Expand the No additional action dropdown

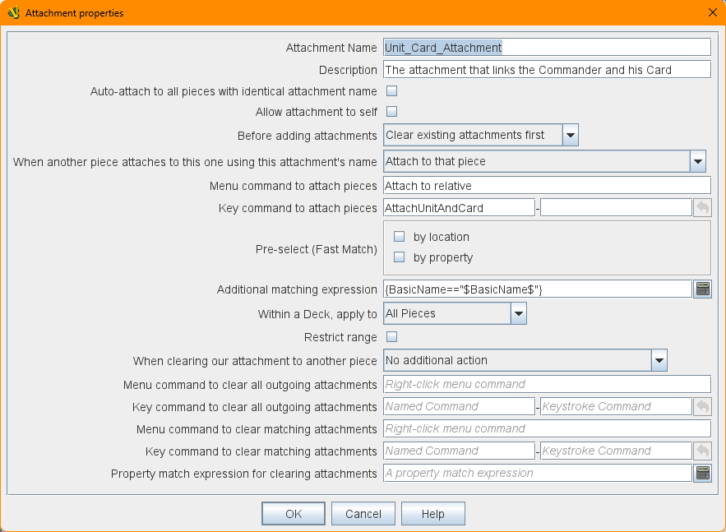pyautogui.click(x=659, y=360)
